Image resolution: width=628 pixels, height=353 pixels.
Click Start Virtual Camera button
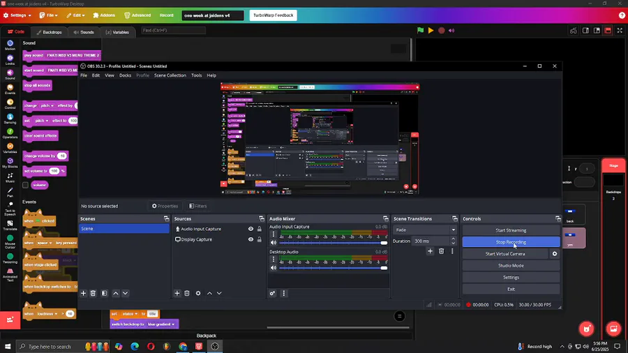[x=505, y=254]
